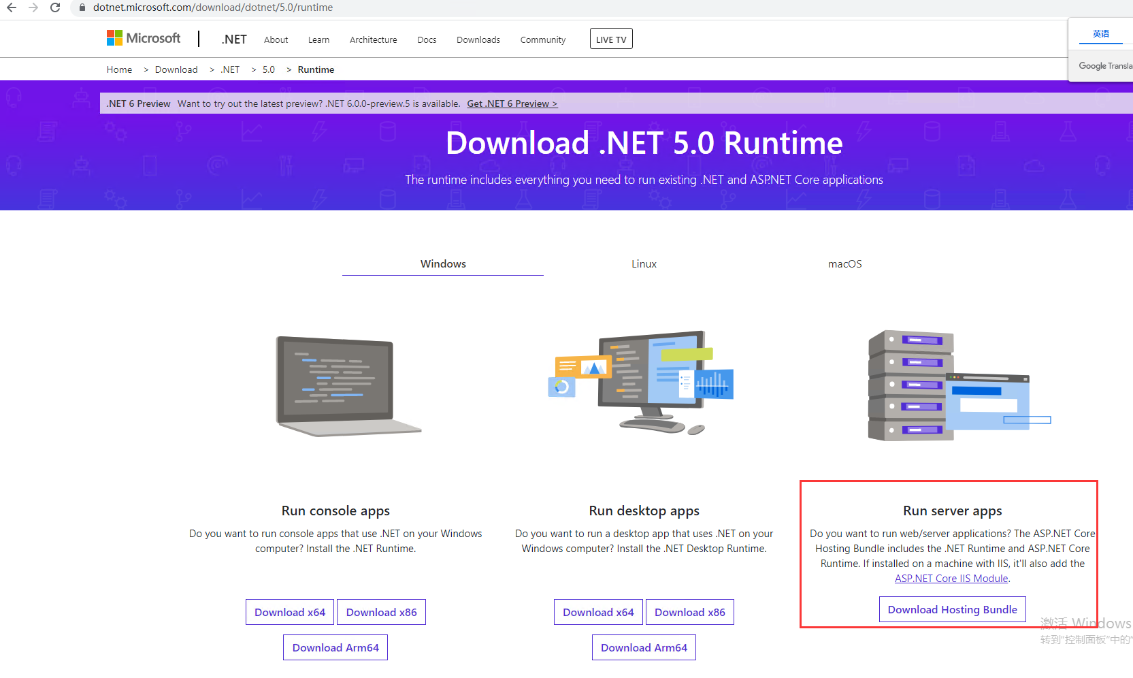Switch to the macOS tab
The height and width of the screenshot is (678, 1133).
pyautogui.click(x=845, y=264)
